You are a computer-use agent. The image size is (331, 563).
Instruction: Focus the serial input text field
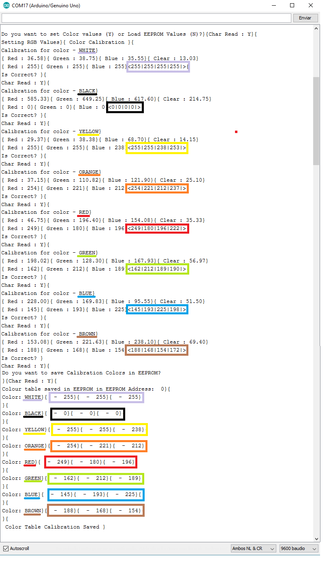pos(146,18)
